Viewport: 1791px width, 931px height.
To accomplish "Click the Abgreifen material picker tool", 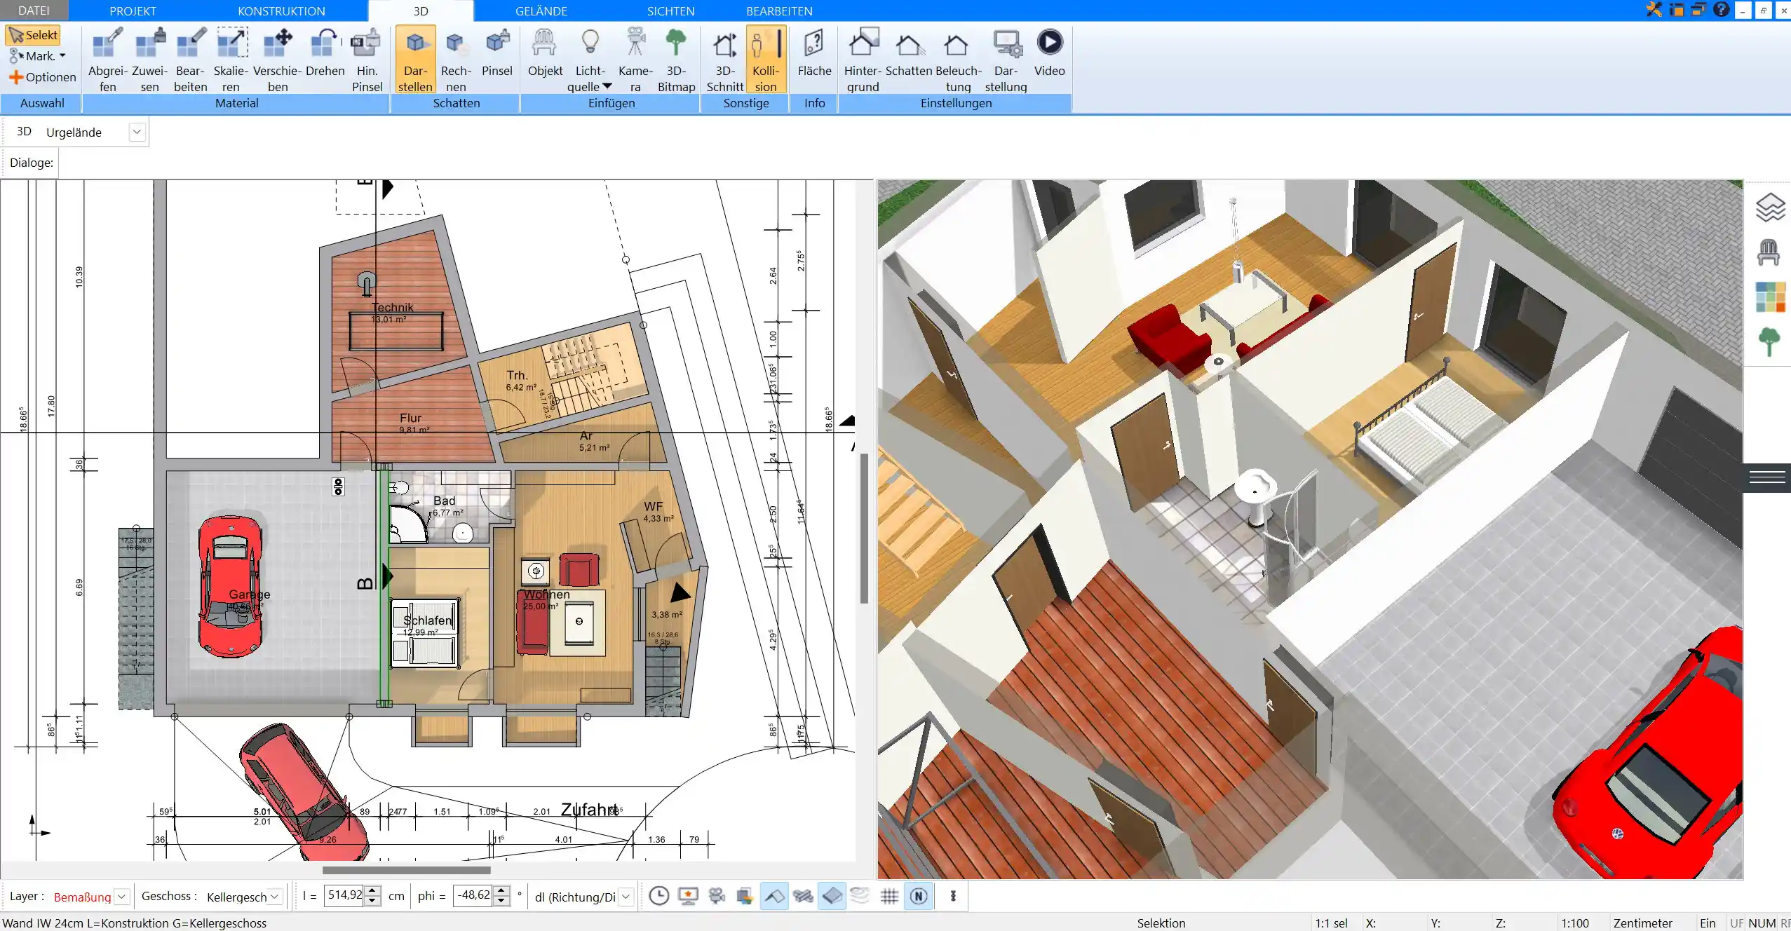I will 107,60.
